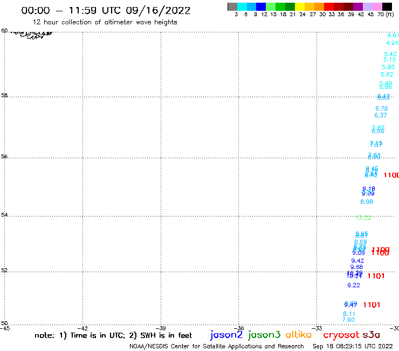Click the gray swatch in the color scale
This screenshot has width=399, height=351.
coord(232,6)
